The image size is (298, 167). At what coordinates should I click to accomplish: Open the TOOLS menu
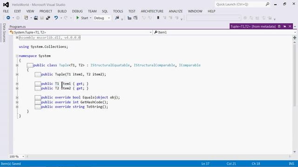118,11
